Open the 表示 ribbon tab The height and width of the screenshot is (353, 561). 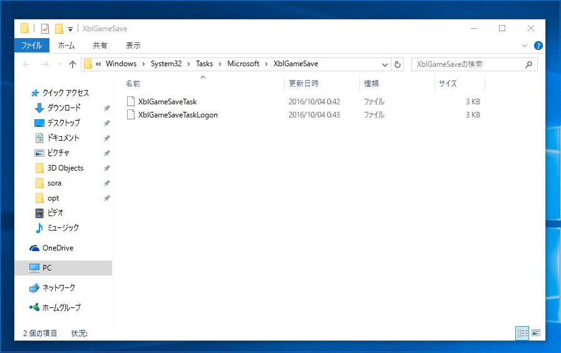click(x=133, y=46)
